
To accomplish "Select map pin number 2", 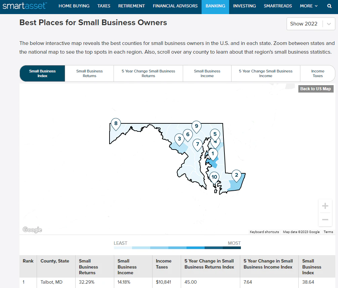I will tap(237, 176).
